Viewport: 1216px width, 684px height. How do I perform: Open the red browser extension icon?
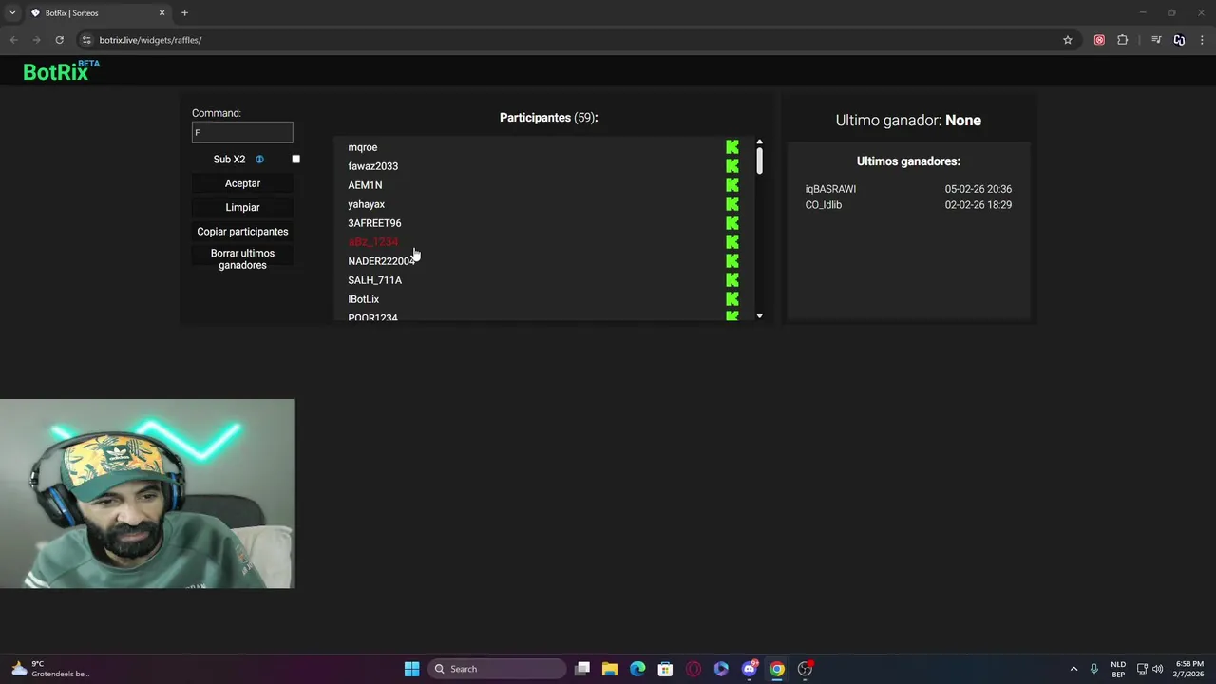pyautogui.click(x=1099, y=40)
